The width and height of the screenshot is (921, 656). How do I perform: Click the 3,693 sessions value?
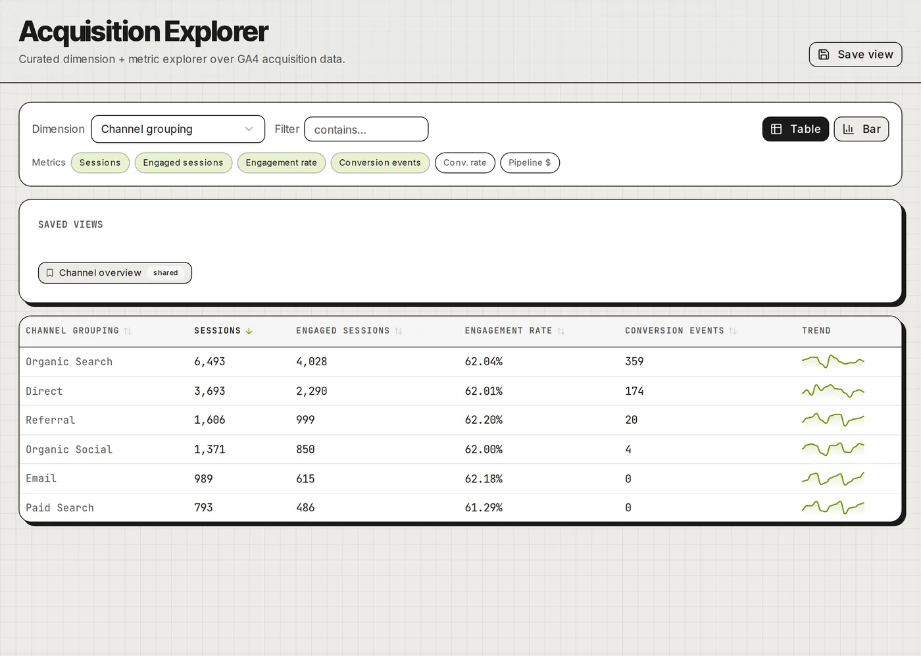210,391
